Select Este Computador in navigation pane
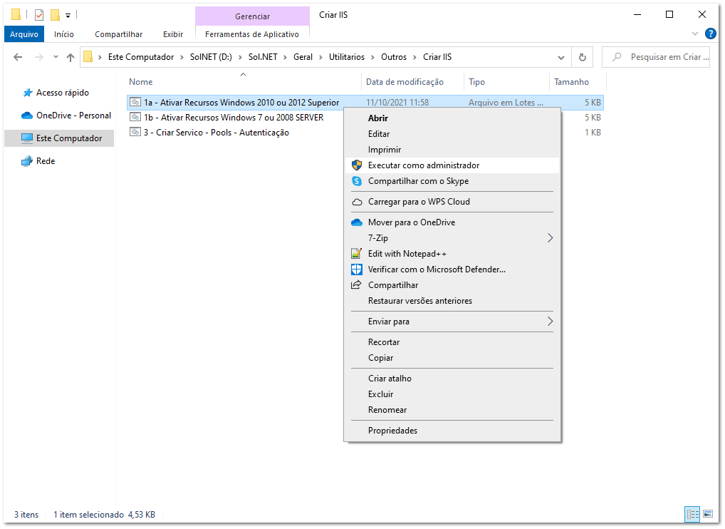The width and height of the screenshot is (725, 529). click(68, 138)
